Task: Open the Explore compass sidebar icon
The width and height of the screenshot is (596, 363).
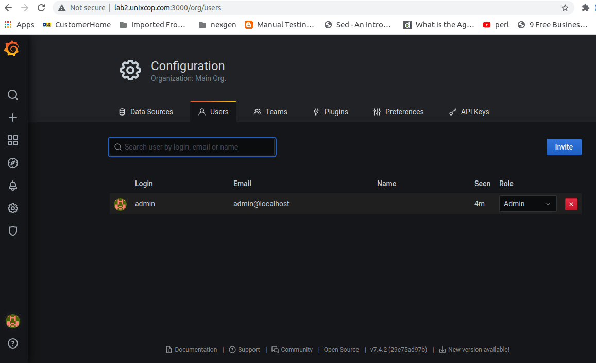Action: (x=13, y=163)
